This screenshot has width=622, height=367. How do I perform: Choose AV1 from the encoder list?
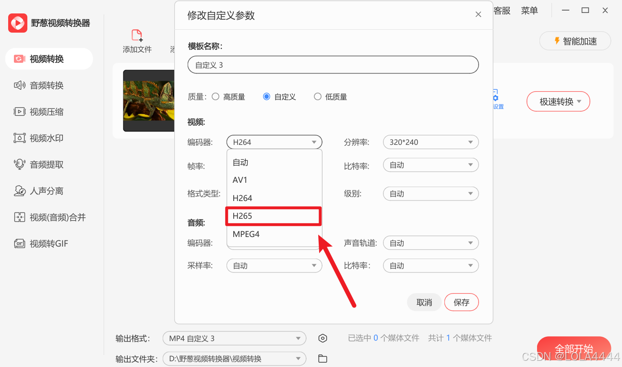tap(274, 180)
